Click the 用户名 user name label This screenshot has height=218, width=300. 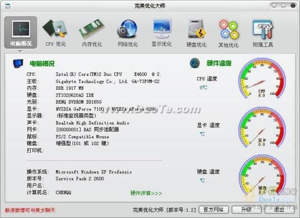(x=35, y=186)
